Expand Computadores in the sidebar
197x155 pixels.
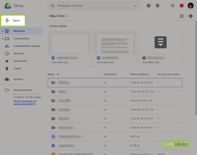(3, 38)
